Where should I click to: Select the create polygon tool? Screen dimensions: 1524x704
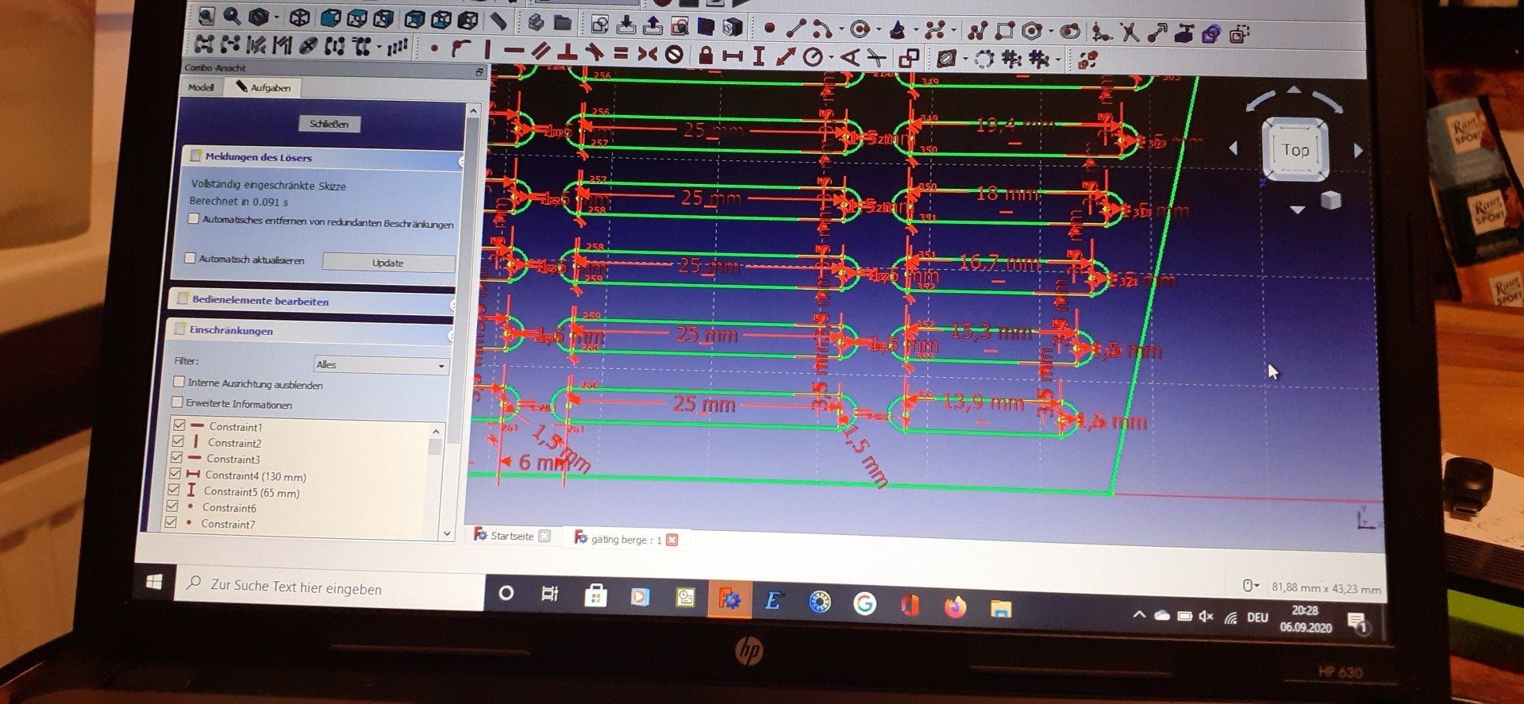pos(1032,32)
